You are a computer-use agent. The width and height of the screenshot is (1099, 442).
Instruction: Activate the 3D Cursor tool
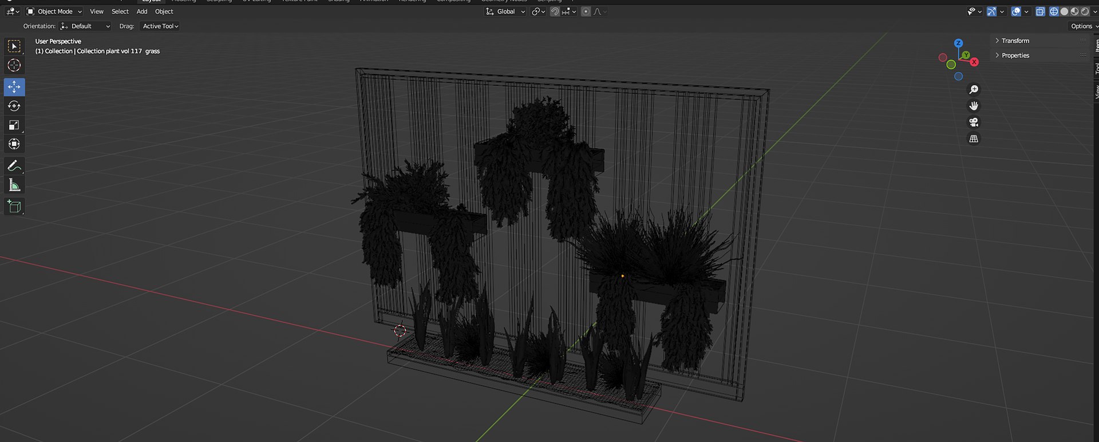pyautogui.click(x=14, y=65)
